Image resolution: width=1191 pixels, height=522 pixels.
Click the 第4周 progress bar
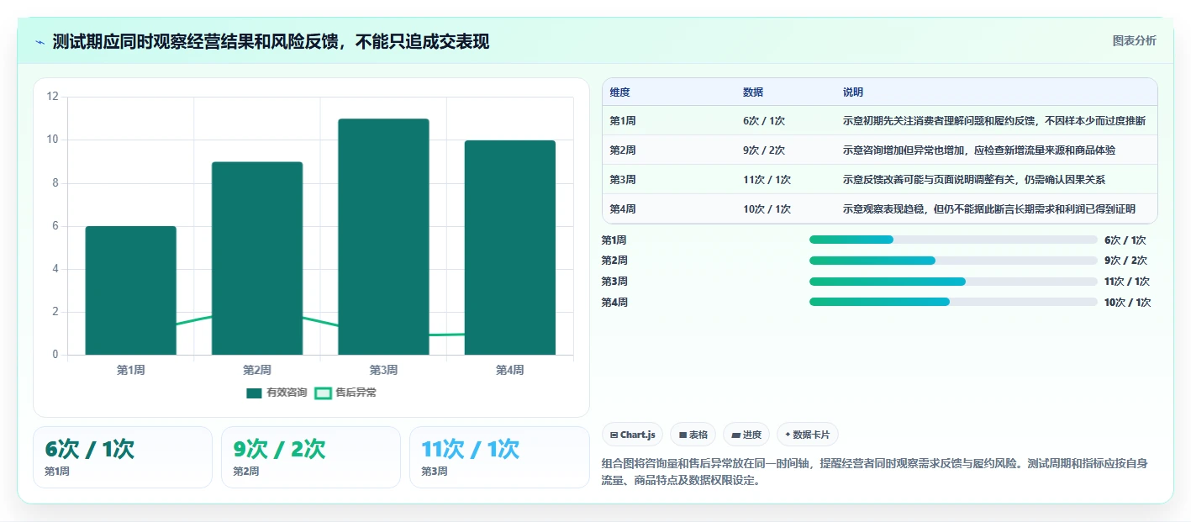pos(953,302)
